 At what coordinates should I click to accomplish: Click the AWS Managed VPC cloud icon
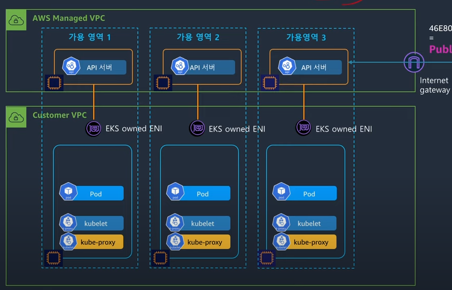tap(16, 20)
